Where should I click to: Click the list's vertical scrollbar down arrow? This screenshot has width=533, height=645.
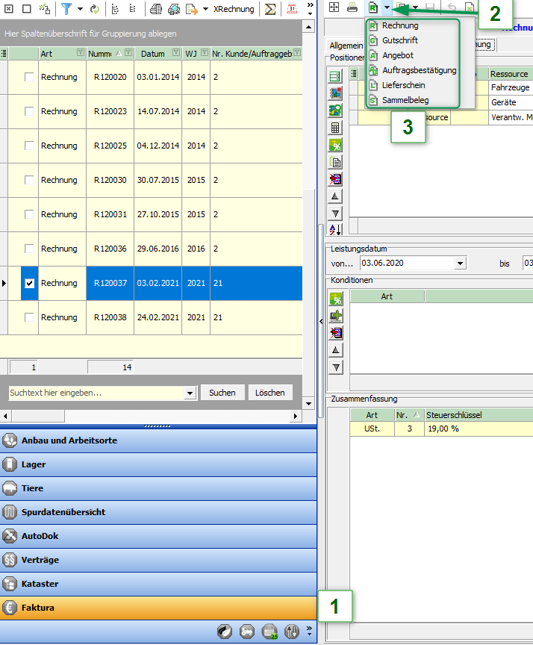(x=308, y=404)
